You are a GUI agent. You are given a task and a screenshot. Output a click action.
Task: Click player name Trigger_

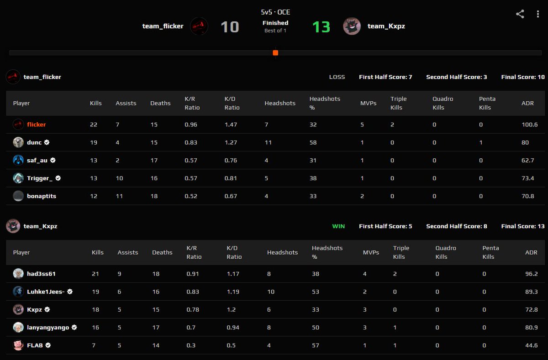40,178
